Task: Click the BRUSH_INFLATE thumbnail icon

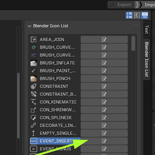Action: [x=33, y=63]
